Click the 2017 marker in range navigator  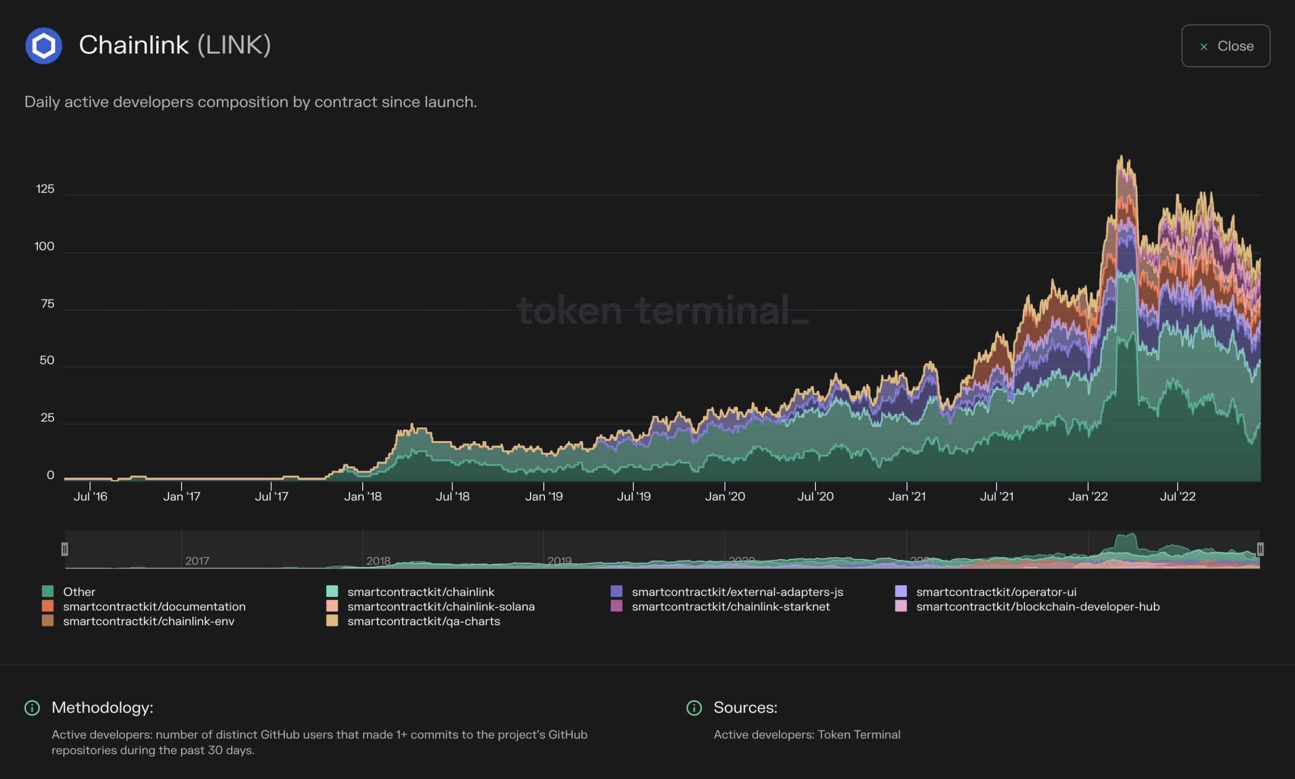(x=197, y=560)
